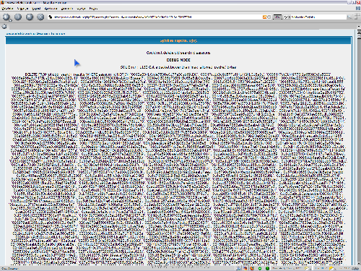
Task: Go back with the Back arrow button
Action: (x=6, y=17)
